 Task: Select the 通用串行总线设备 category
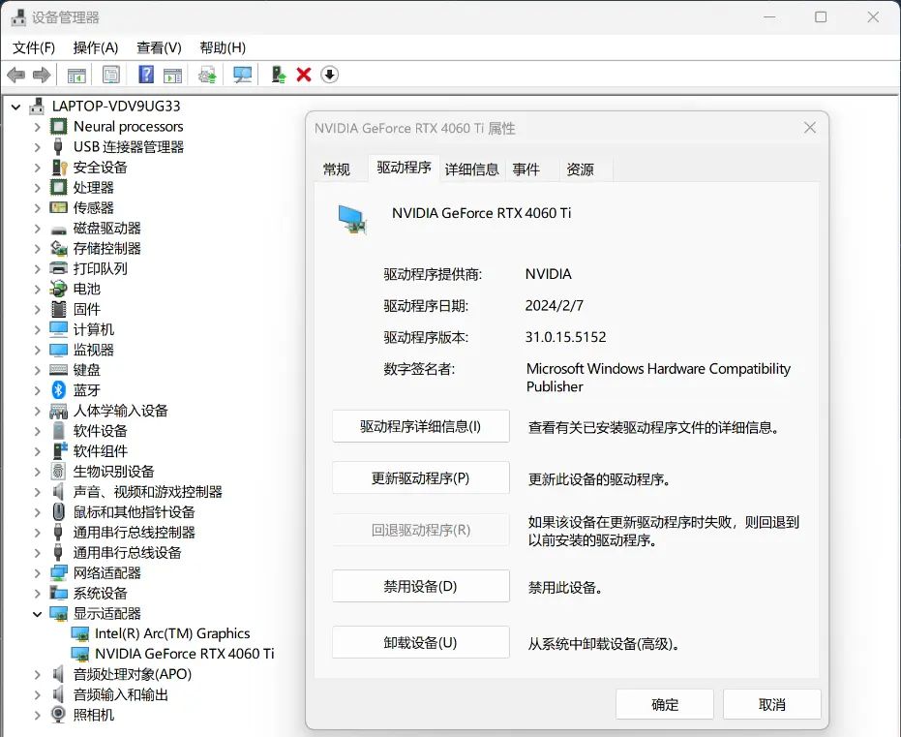(127, 552)
